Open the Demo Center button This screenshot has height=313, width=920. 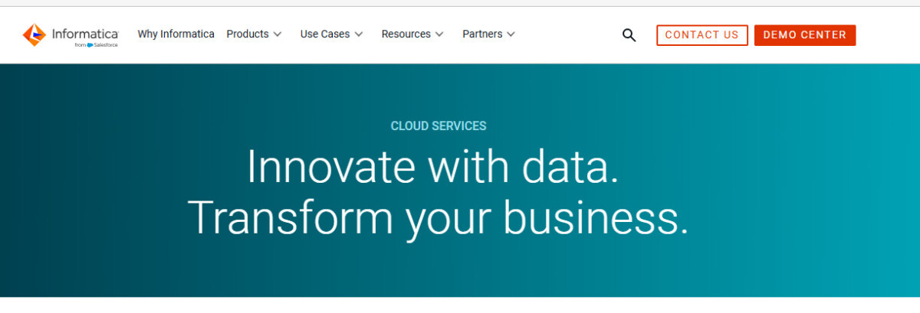click(x=804, y=35)
